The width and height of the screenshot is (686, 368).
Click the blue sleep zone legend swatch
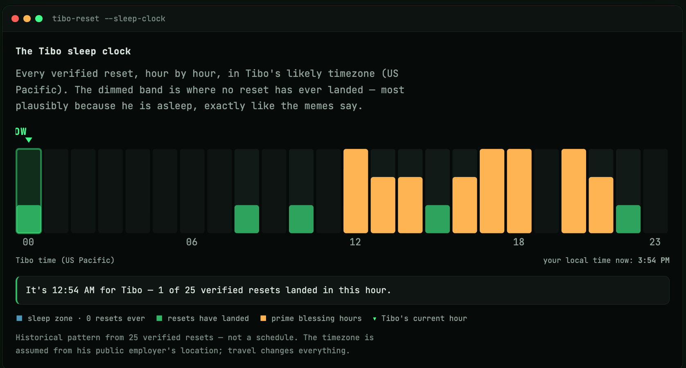coord(19,318)
